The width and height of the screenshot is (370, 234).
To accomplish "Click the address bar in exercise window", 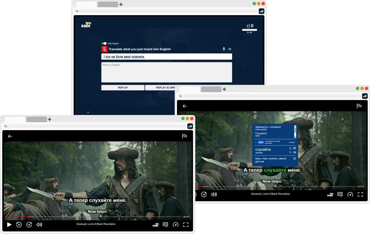I will (166, 11).
